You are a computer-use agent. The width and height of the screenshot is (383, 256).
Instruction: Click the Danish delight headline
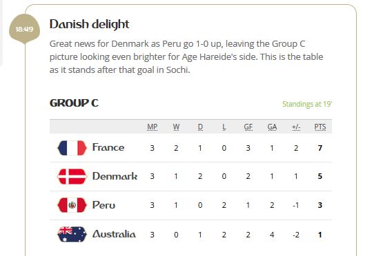pyautogui.click(x=90, y=24)
